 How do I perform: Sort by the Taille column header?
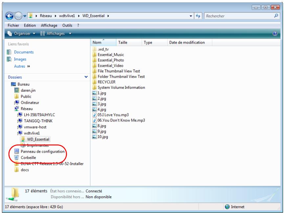(129, 43)
